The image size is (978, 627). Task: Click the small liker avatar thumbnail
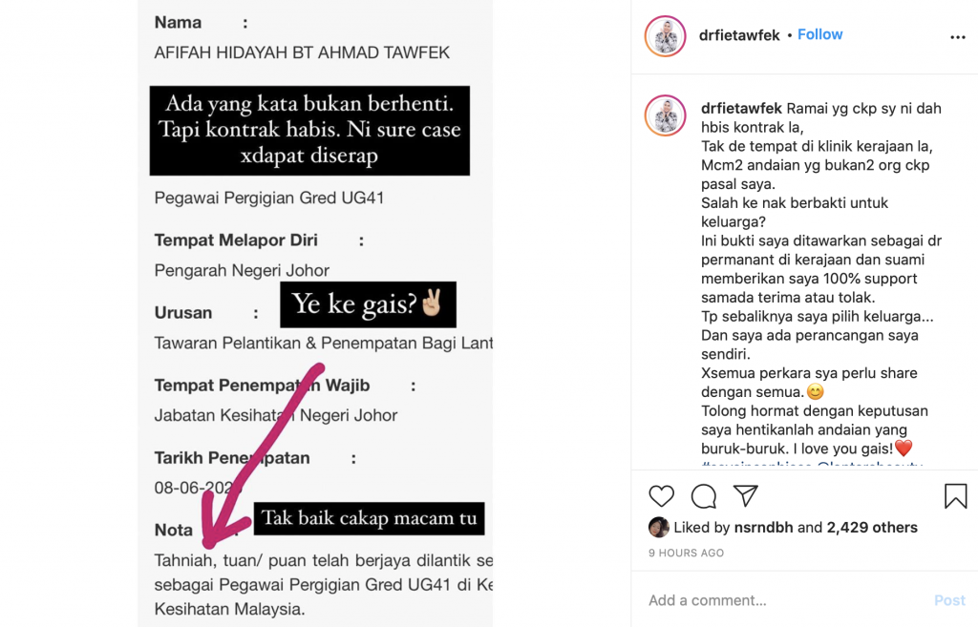point(659,528)
